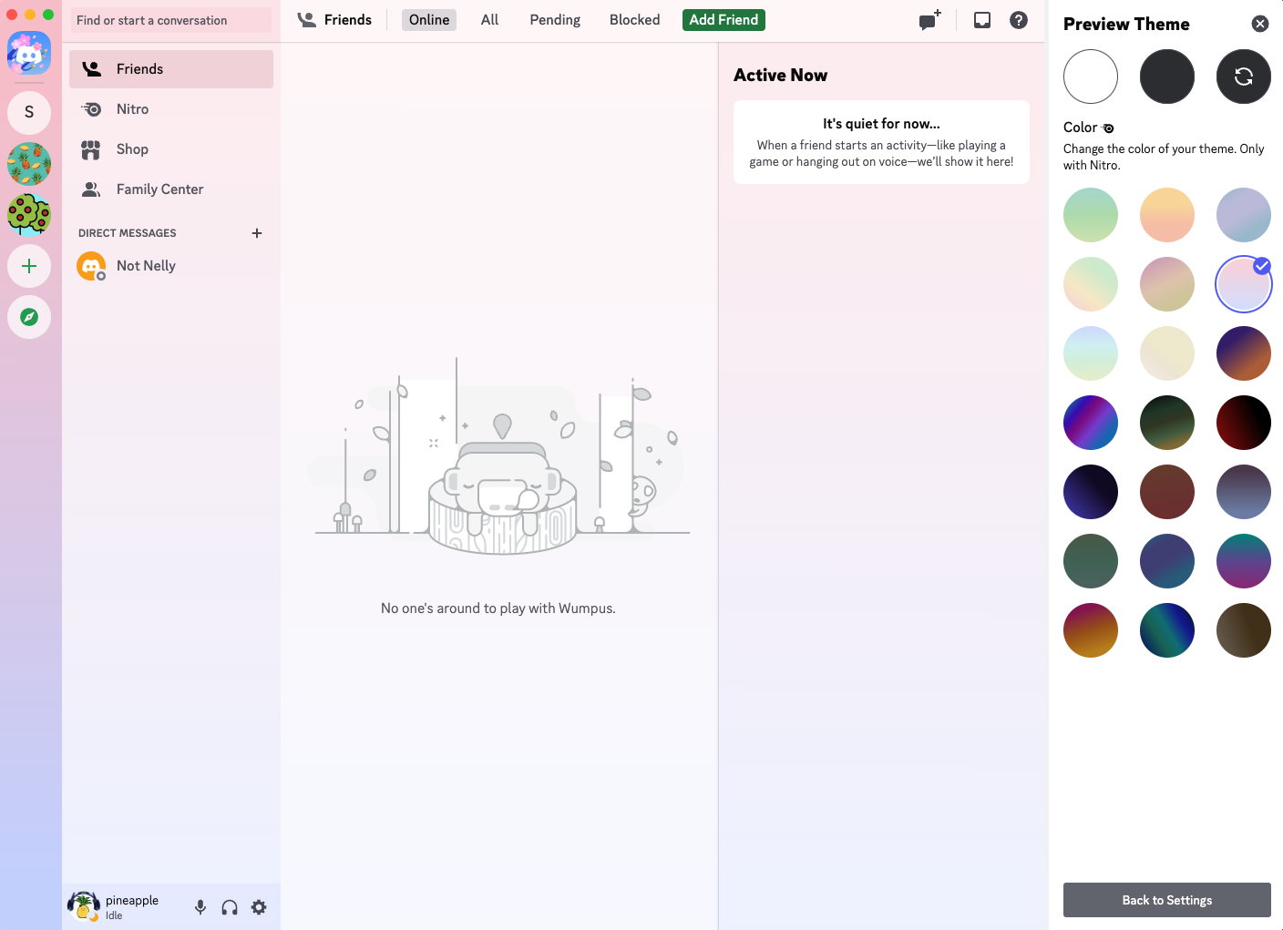
Task: Create a new DM with plus
Action: click(257, 233)
